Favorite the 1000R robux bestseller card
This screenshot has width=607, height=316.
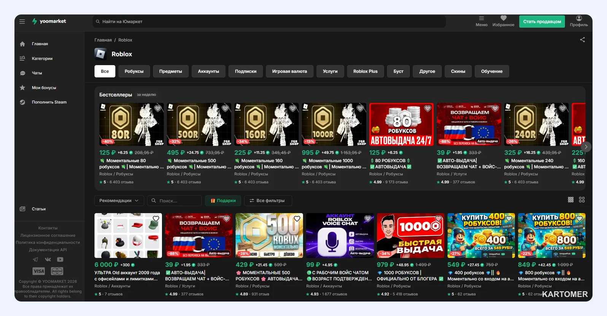point(360,109)
